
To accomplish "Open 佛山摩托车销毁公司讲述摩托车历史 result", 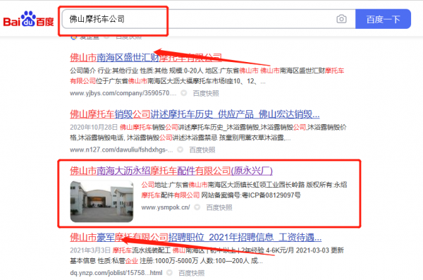I will [x=195, y=114].
